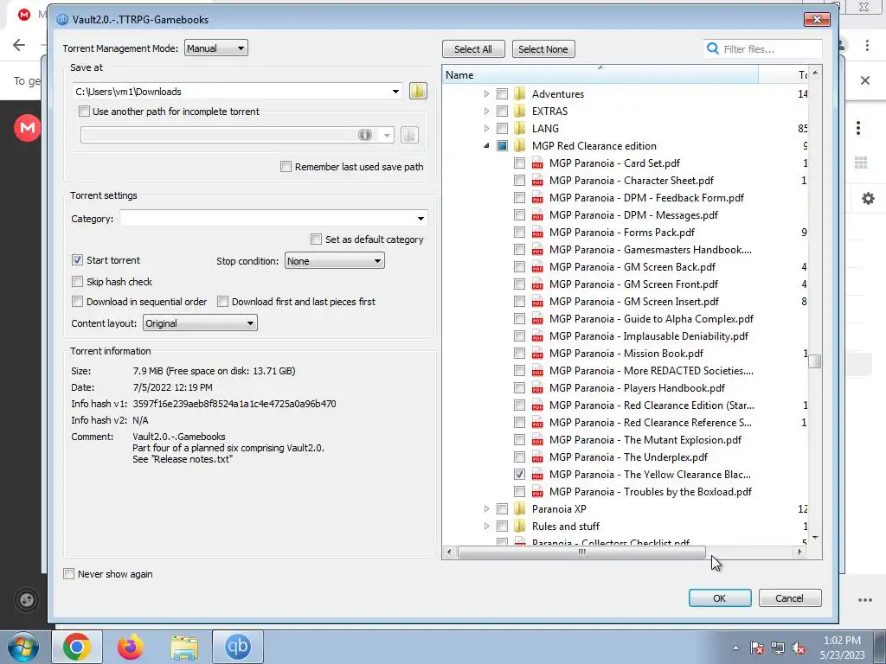Screen dimensions: 886x664
Task: Click the Save at browse folder icon
Action: tap(418, 91)
